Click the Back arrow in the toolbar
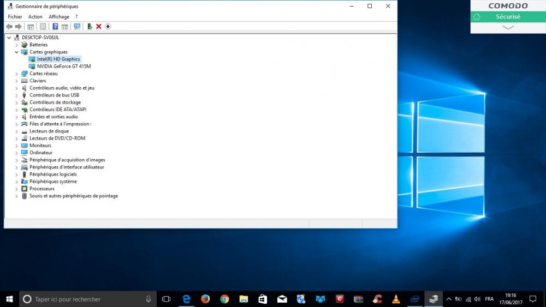This screenshot has height=307, width=546. 9,26
